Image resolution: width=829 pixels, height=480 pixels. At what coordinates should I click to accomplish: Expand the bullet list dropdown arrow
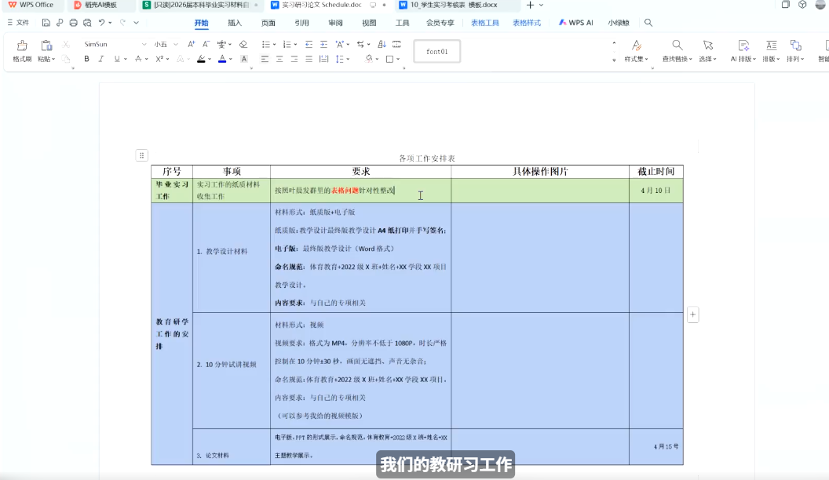point(274,45)
